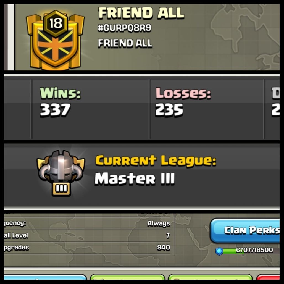Open the Clan Perks button
The image size is (284, 284).
click(x=245, y=231)
